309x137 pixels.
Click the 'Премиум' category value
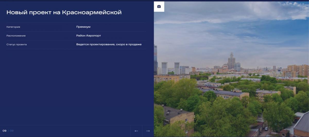coord(83,27)
